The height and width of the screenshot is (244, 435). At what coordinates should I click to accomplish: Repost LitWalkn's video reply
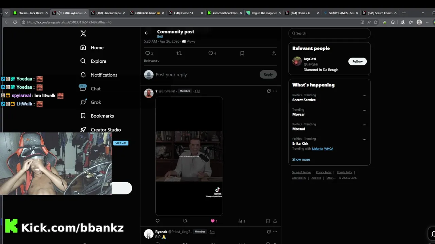185,221
